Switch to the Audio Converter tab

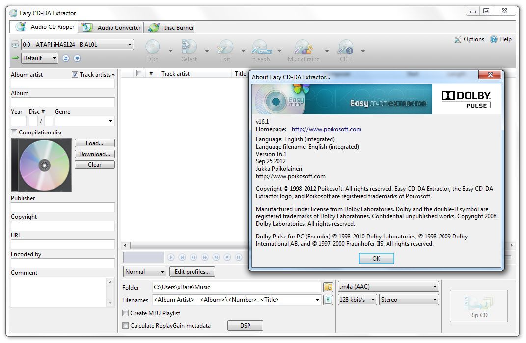111,27
